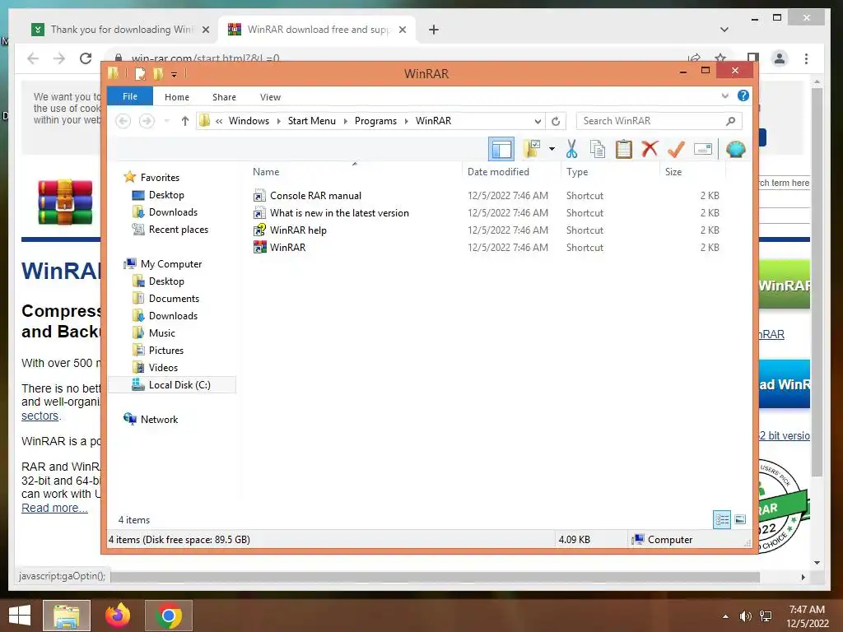This screenshot has height=632, width=843.
Task: Open Music folder in navigation pane
Action: coord(162,333)
